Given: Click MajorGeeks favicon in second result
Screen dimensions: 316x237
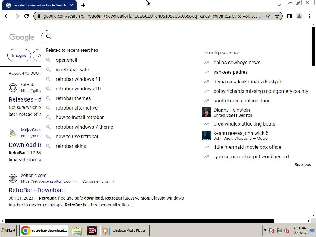Looking at the screenshot, I should (13, 133).
